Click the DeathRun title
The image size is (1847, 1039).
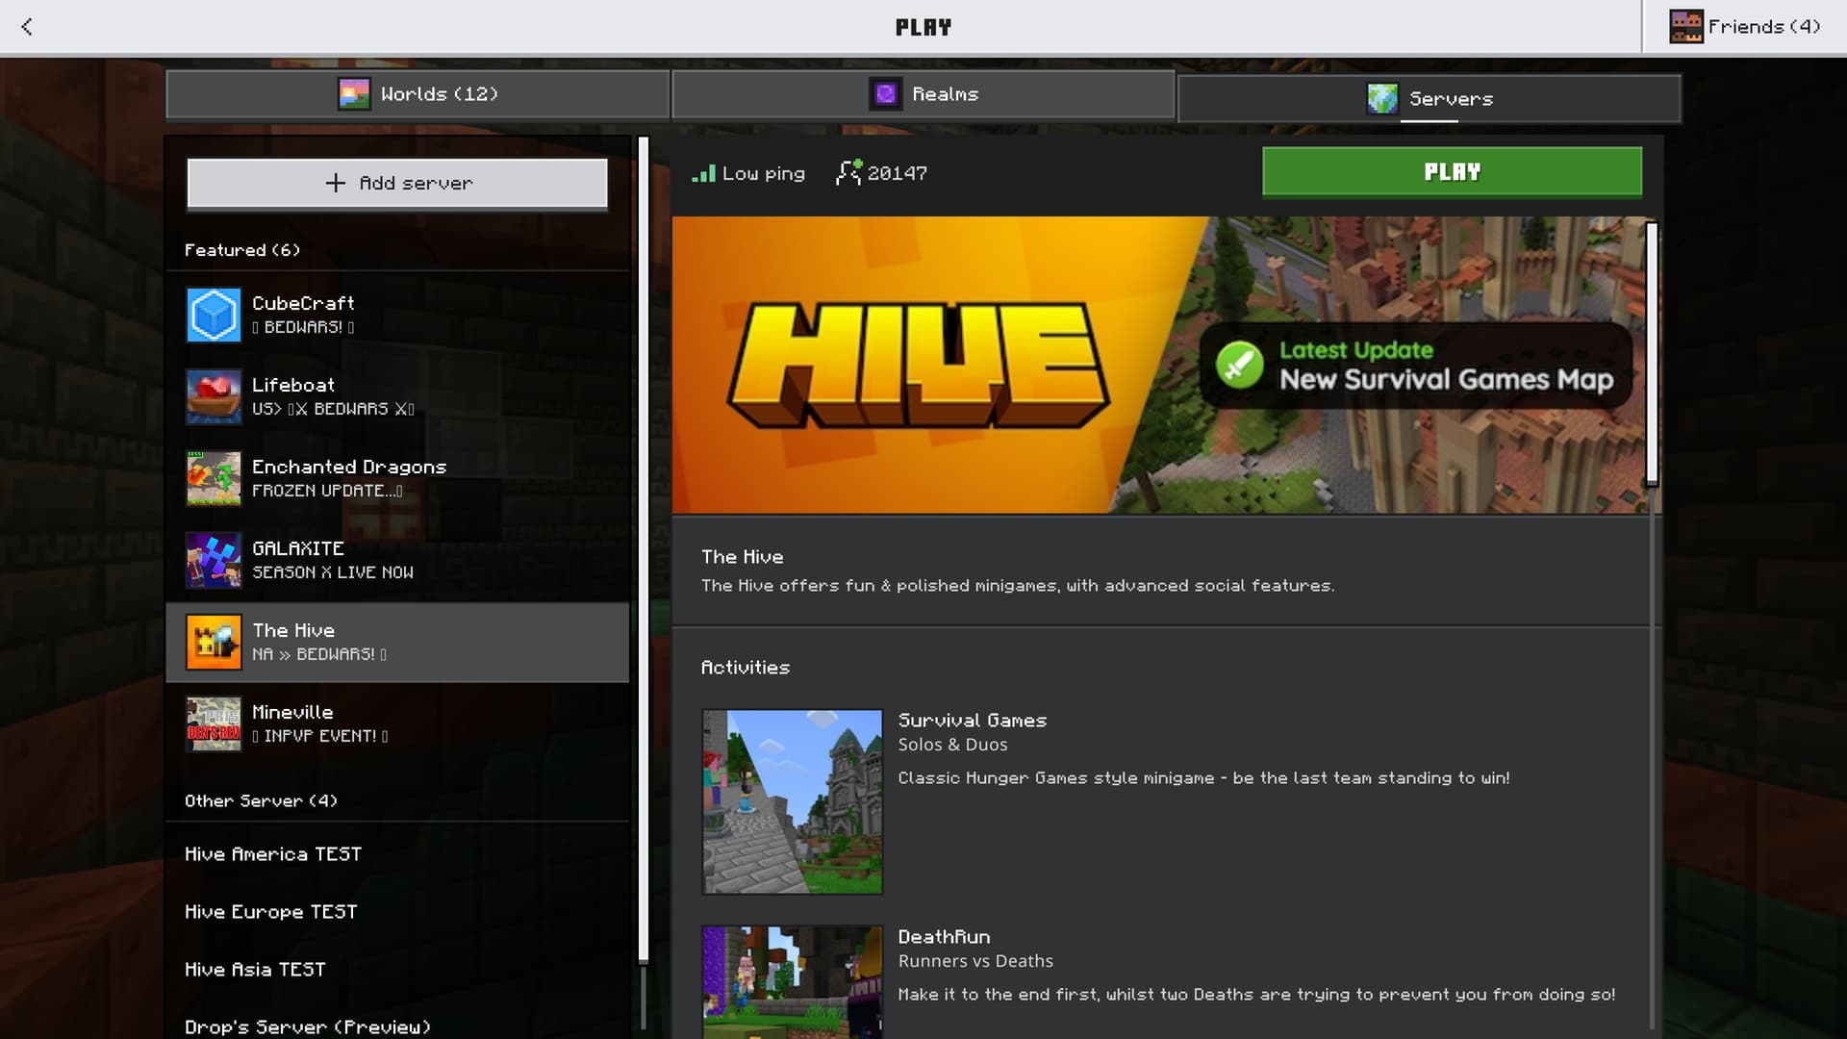[944, 937]
